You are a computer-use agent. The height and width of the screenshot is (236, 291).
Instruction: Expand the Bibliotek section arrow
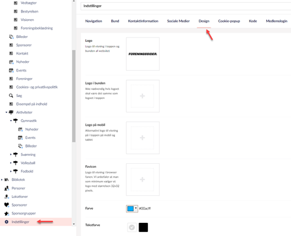click(x=2, y=180)
